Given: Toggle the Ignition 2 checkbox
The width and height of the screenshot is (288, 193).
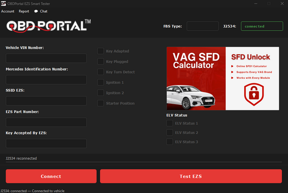Looking at the screenshot, I should (x=101, y=93).
